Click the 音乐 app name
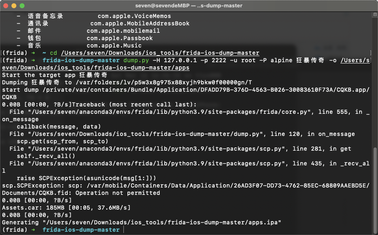 click(x=34, y=45)
